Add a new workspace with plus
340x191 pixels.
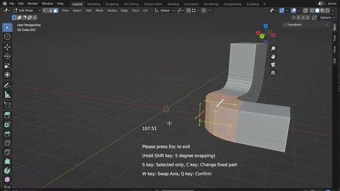point(264,4)
